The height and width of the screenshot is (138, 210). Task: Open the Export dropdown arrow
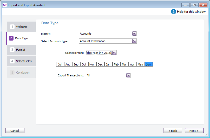pos(134,34)
